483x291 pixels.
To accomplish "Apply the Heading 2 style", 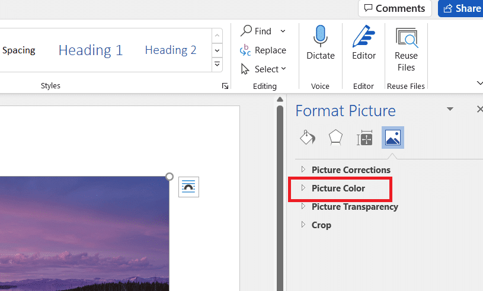I will [171, 50].
